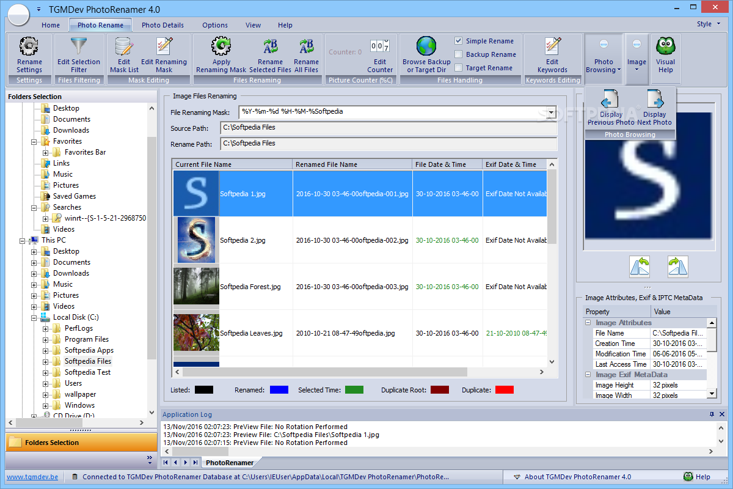Click the Rename Path field
This screenshot has height=489, width=733.
tap(389, 144)
